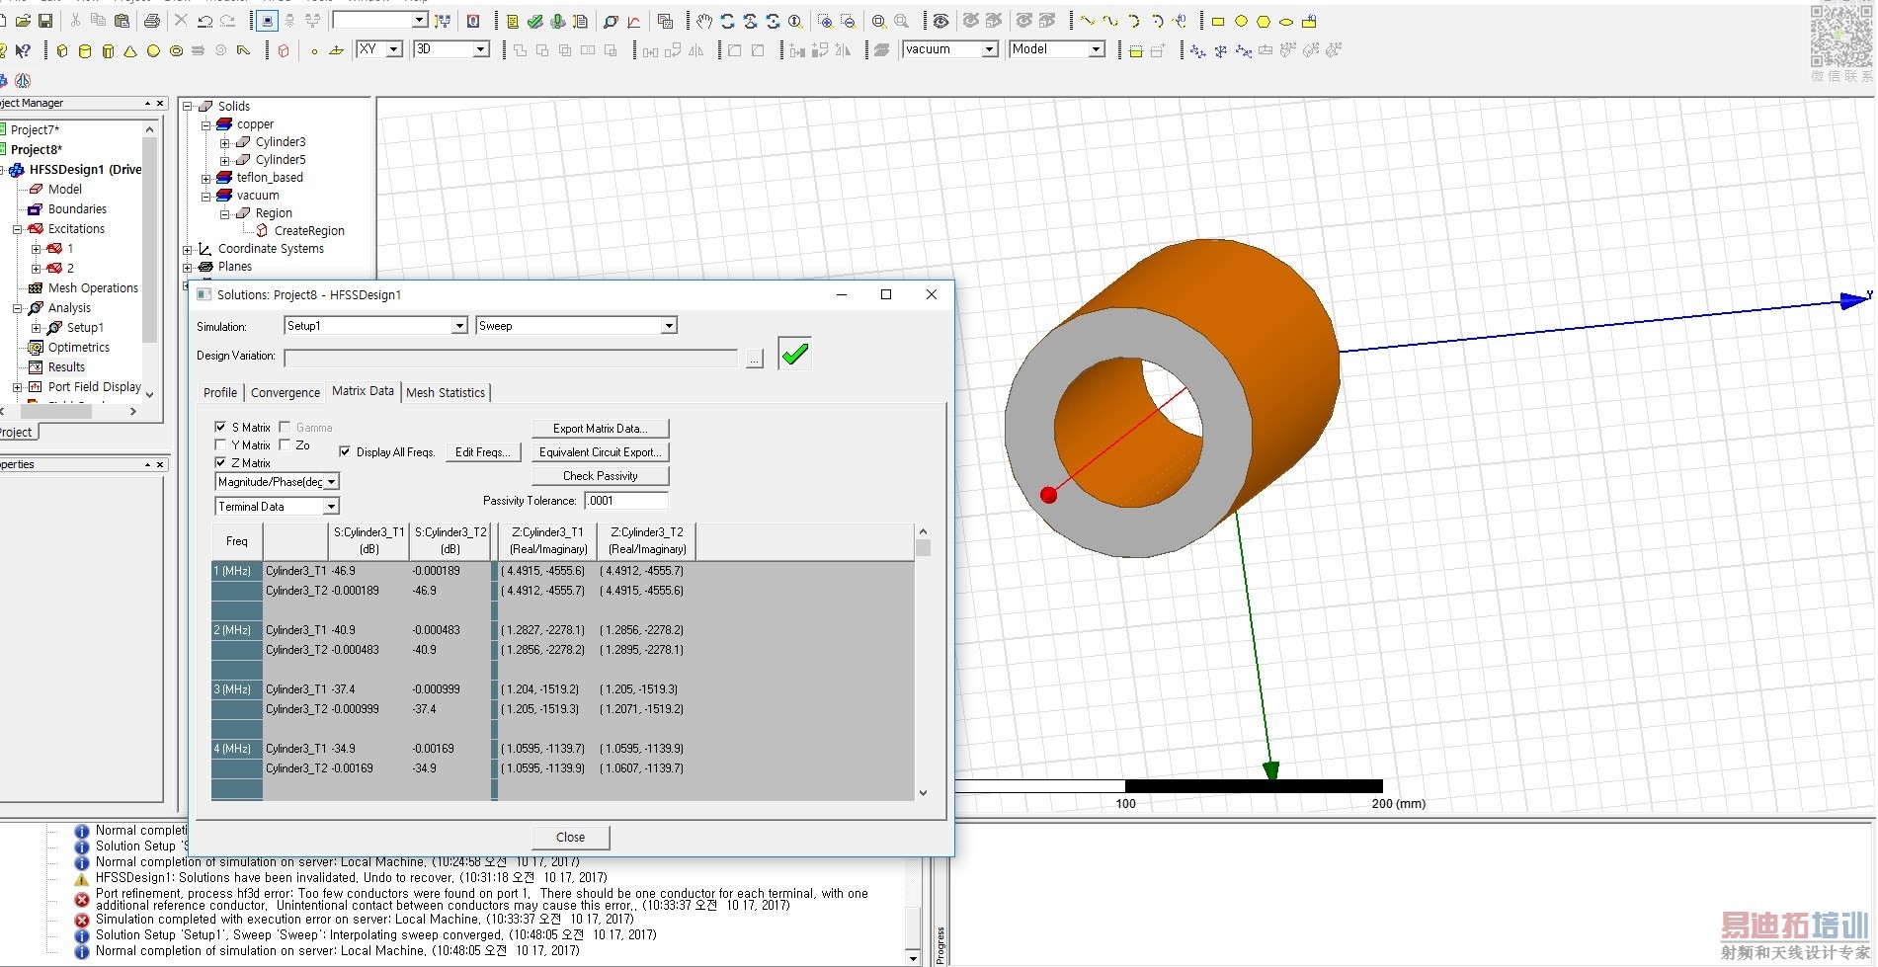Click the large green checkmark in Solutions dialog
The height and width of the screenshot is (967, 1878).
coord(794,354)
